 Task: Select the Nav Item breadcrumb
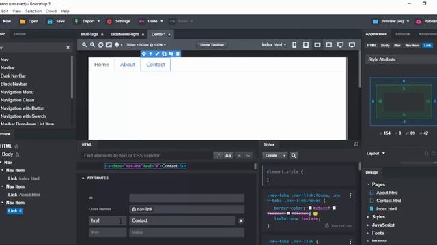pyautogui.click(x=412, y=46)
